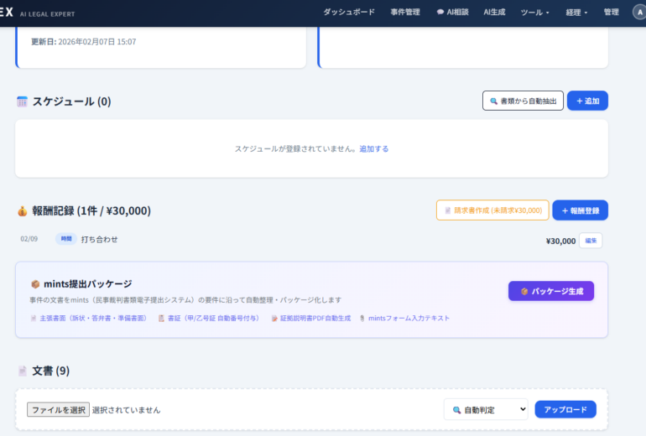Click 編集 on the 打ち合わせ fee entry
Viewport: 646px width, 436px height.
coord(591,241)
